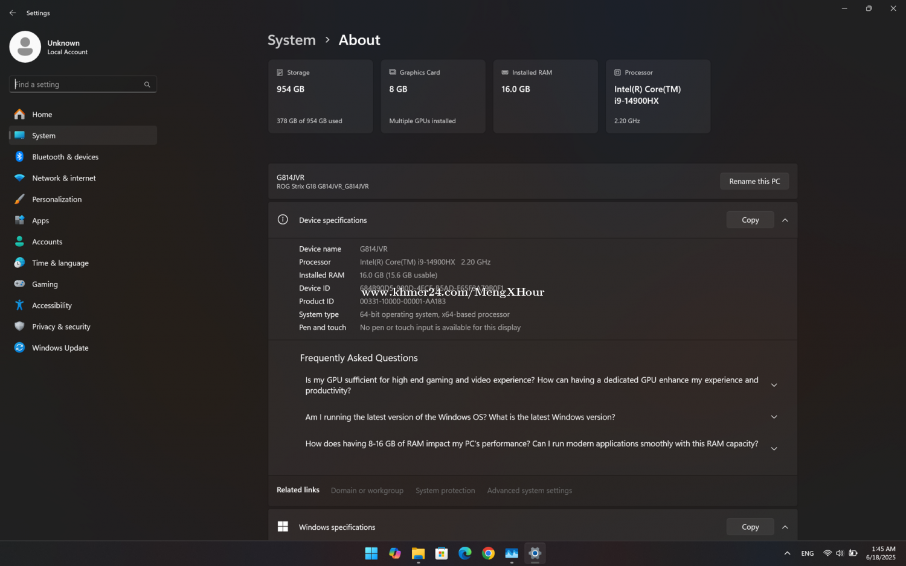Image resolution: width=906 pixels, height=566 pixels.
Task: Click the Device specifications info icon
Action: 283,220
